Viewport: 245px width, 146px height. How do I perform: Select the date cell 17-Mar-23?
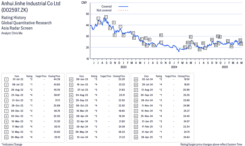click(x=17, y=127)
